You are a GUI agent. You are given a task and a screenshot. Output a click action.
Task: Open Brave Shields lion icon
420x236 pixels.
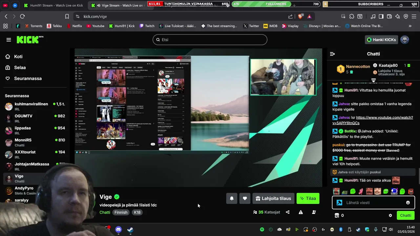[300, 16]
